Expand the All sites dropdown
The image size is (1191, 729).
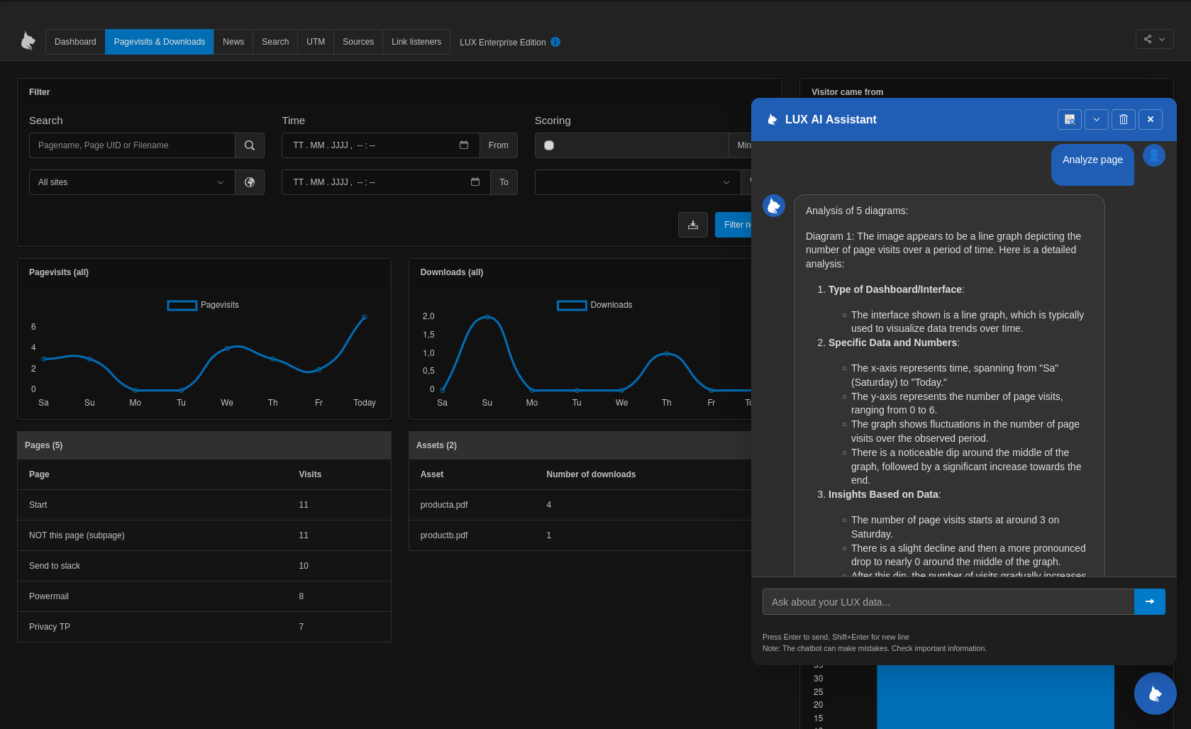(x=132, y=182)
